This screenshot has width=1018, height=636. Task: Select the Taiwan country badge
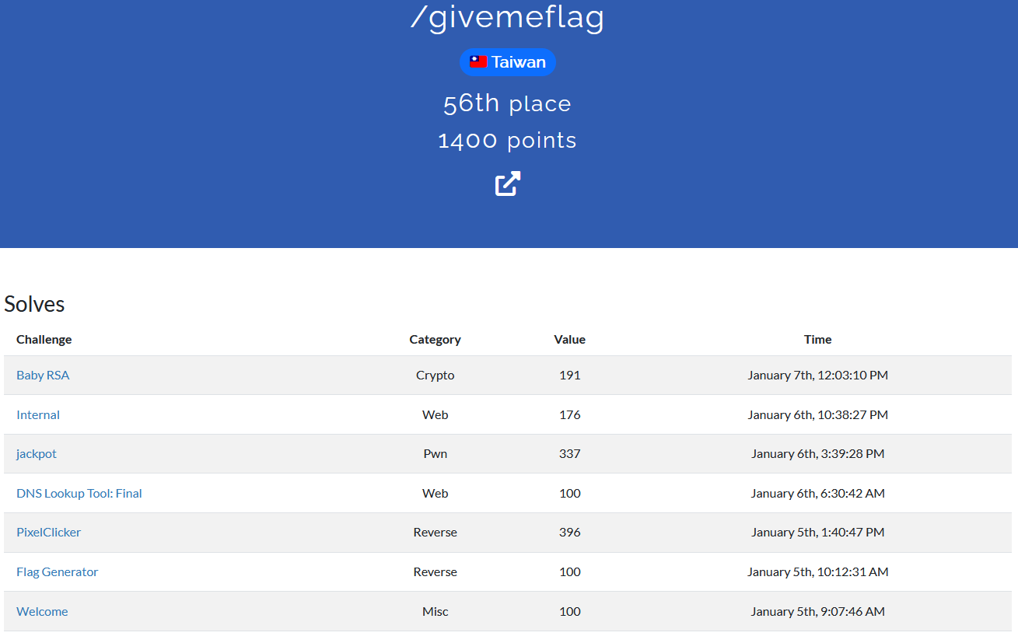[508, 62]
